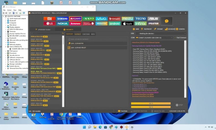Select the Qualcomm Snapdragon logo

point(89,24)
